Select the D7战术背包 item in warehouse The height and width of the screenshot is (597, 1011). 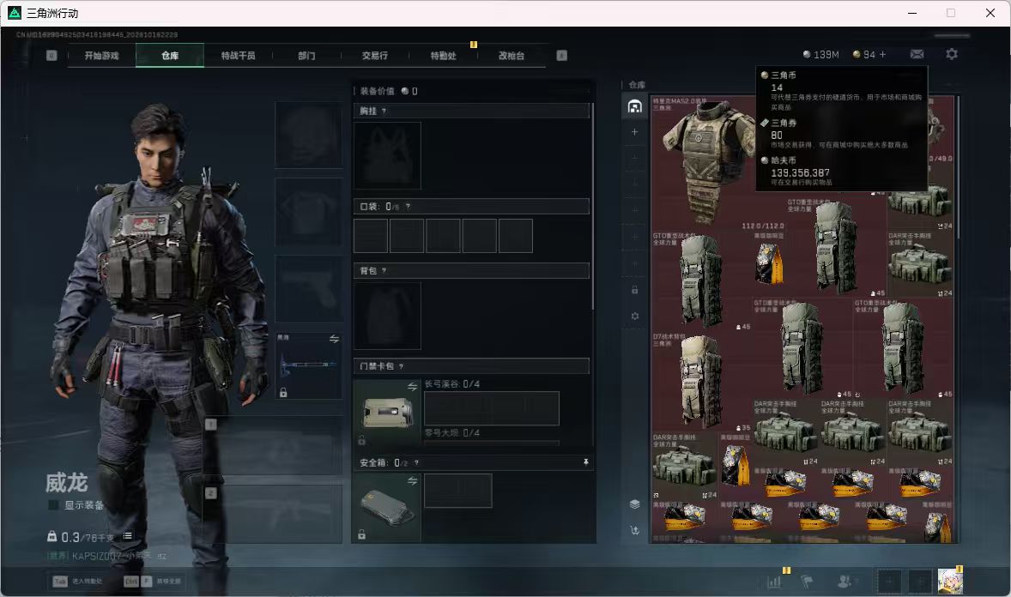click(701, 383)
